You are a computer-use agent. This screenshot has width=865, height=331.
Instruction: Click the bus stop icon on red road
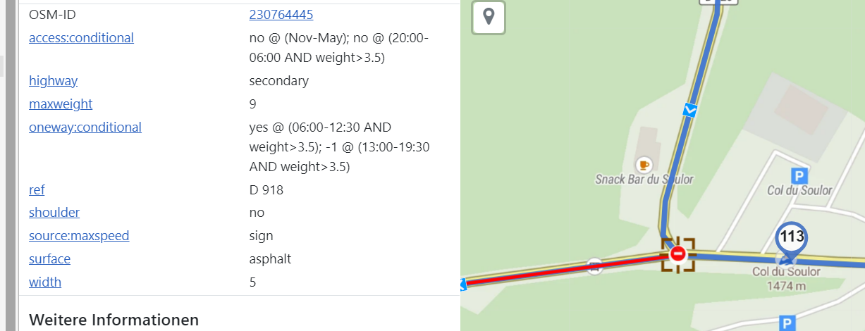coord(595,265)
